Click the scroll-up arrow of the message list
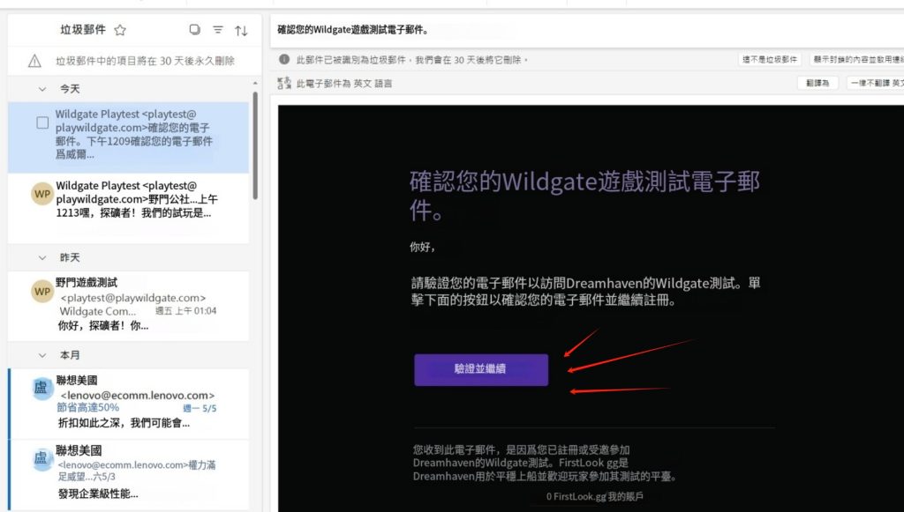904x512 pixels. point(255,84)
